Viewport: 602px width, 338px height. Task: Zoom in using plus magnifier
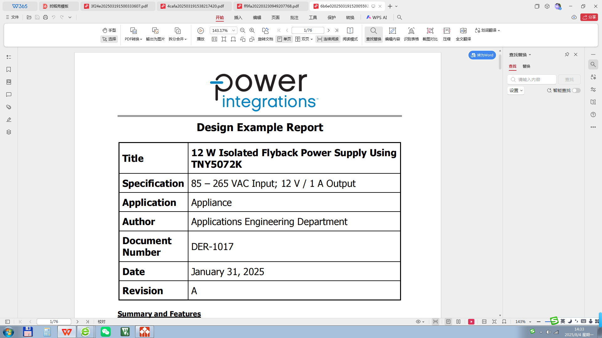point(252,30)
